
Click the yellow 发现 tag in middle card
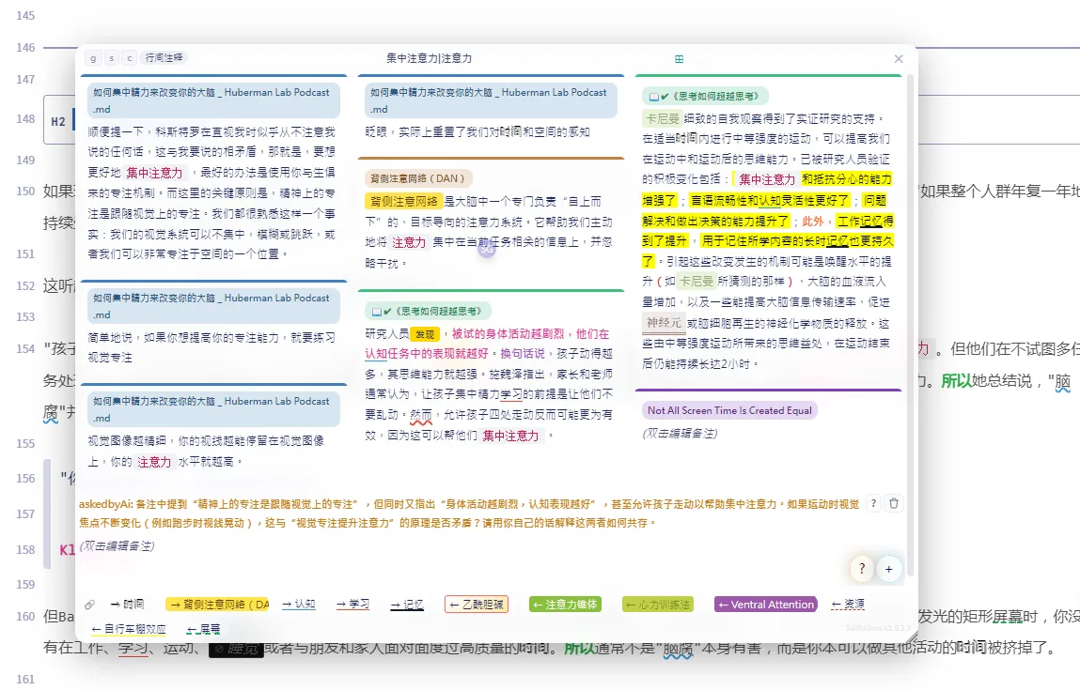pyautogui.click(x=425, y=334)
